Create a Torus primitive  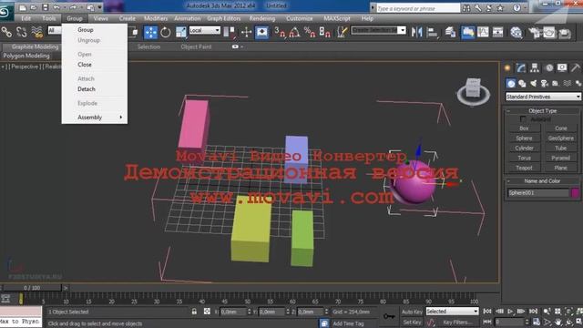[x=524, y=158]
